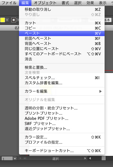This screenshot has width=113, height=167.
Task: Select コピー from the edit menu
Action: click(62, 28)
